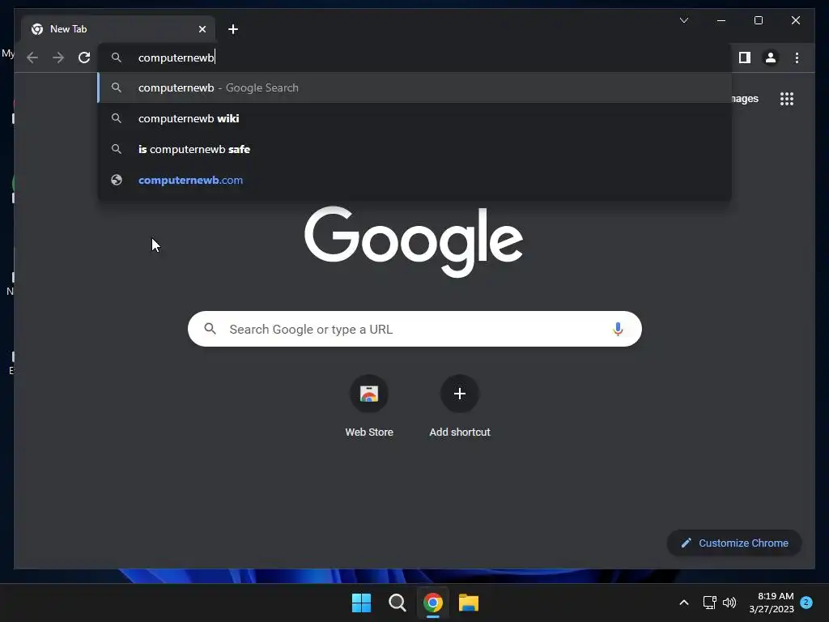Click the Chrome back arrow button
This screenshot has width=829, height=622.
32,58
